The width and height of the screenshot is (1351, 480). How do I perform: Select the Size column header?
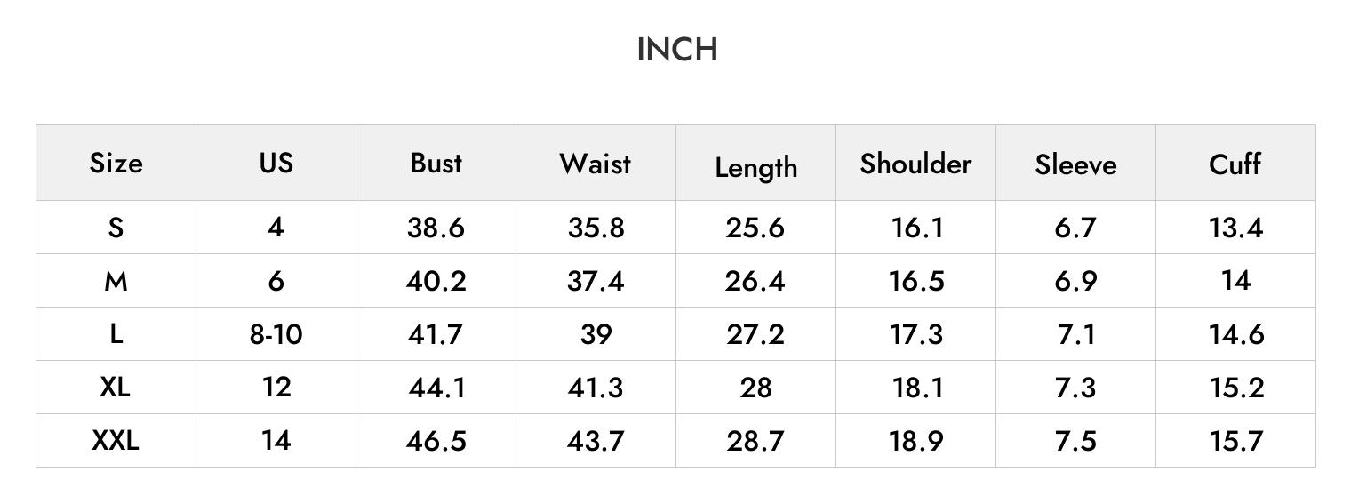pyautogui.click(x=116, y=164)
